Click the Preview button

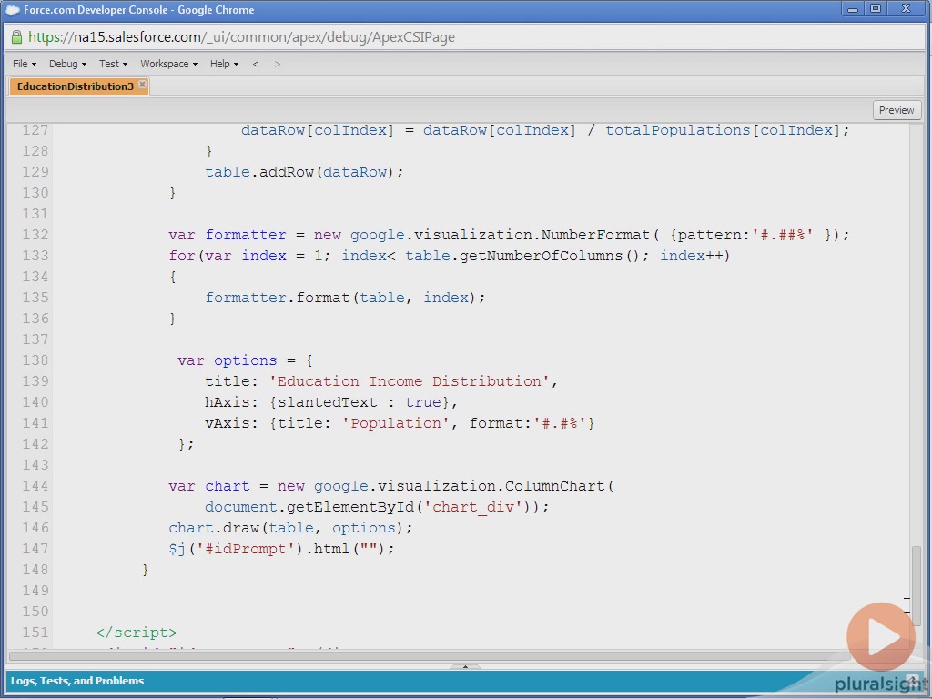(x=897, y=110)
